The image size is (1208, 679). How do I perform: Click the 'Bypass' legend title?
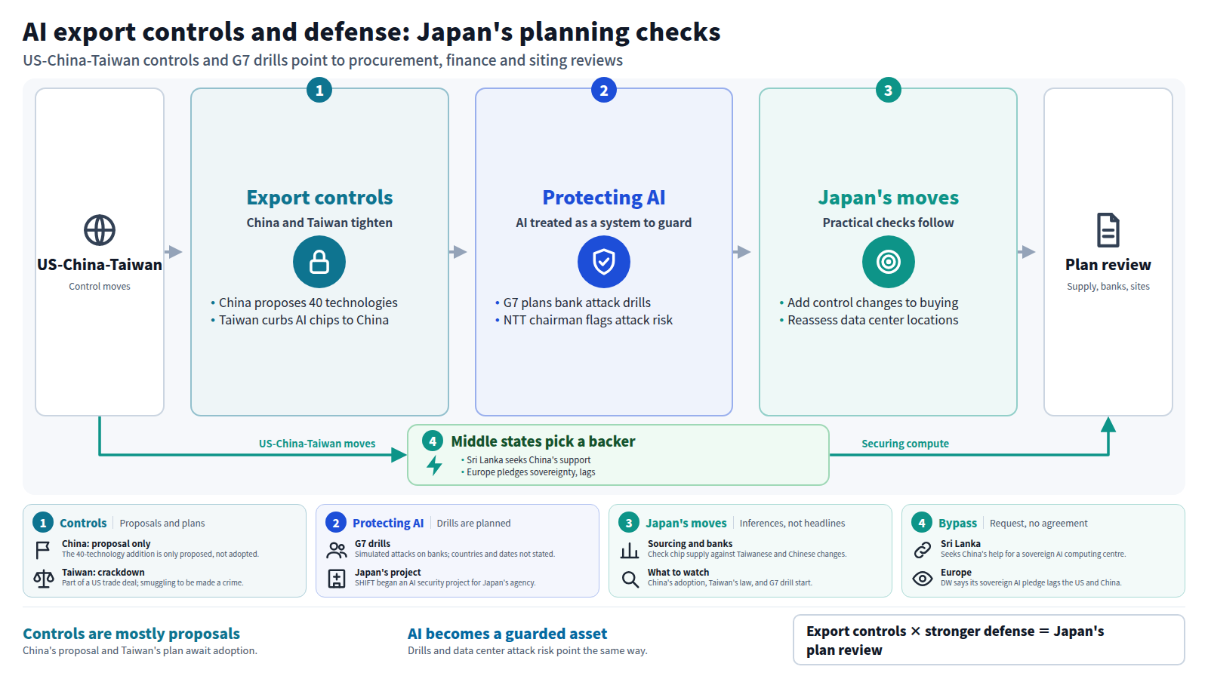tap(957, 523)
